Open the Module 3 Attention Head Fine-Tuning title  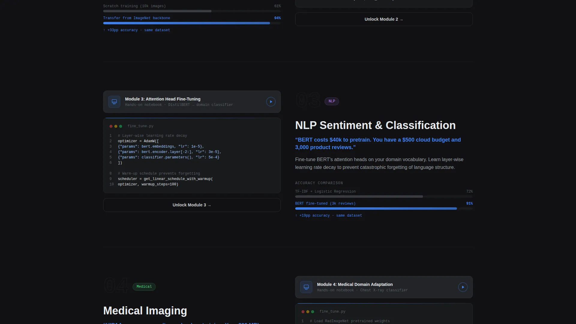tap(163, 99)
